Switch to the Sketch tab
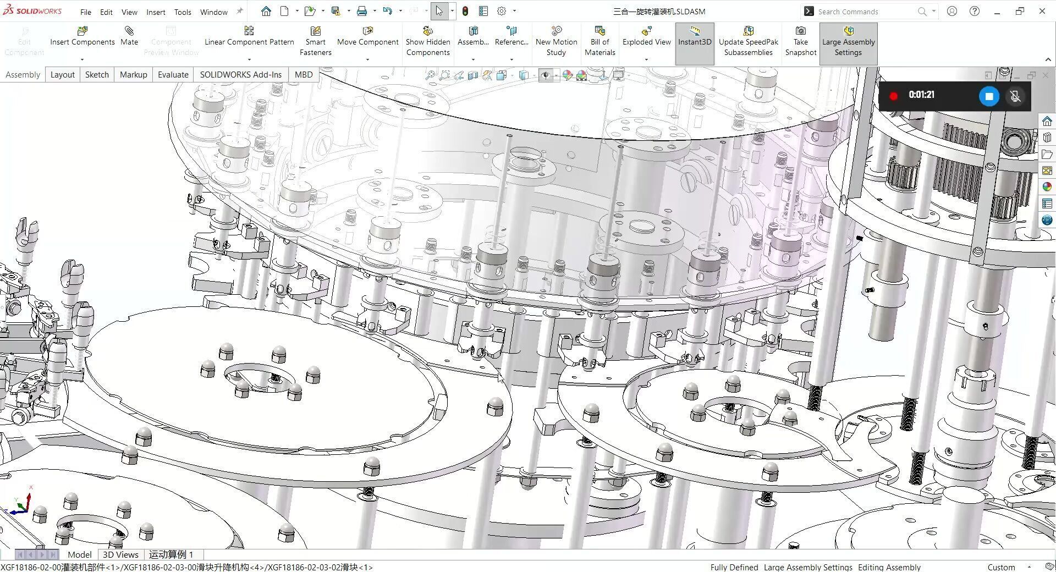This screenshot has width=1056, height=572. 97,75
